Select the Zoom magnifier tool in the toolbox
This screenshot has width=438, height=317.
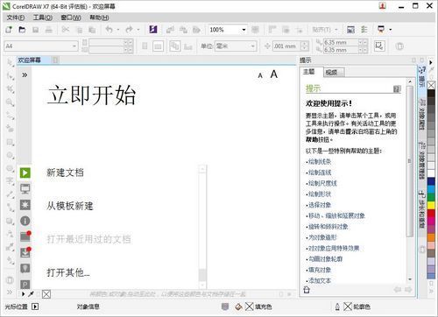10,102
